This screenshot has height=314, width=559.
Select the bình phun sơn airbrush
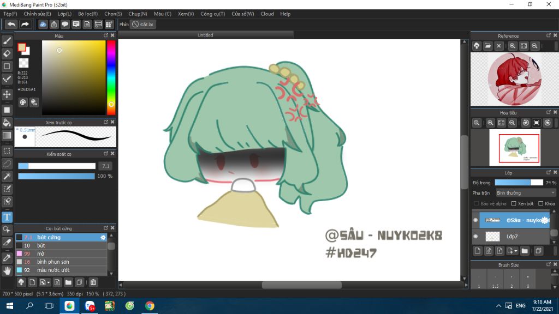(x=61, y=262)
